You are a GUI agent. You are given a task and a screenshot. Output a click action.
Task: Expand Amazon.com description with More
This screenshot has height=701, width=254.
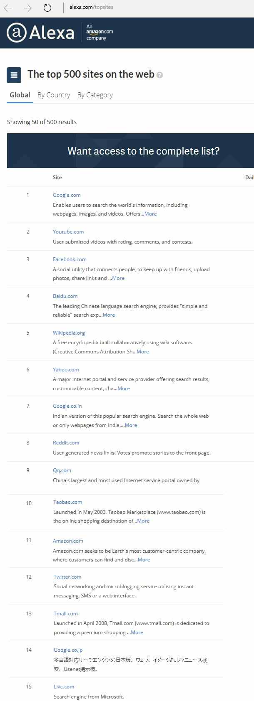click(x=144, y=560)
